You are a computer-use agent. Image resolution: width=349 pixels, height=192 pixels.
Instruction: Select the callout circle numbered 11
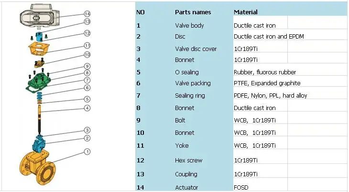[x=87, y=45]
